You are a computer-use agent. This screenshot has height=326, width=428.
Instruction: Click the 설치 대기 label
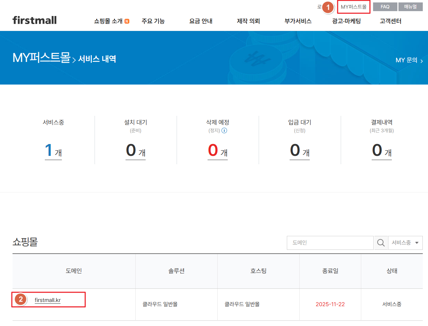pos(136,122)
